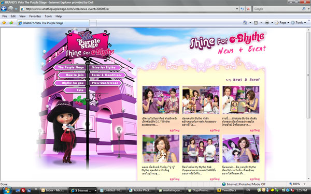This screenshot has width=311, height=194.
Task: Click top-right thumbnail with framed Blythe doll
Action: point(241,100)
